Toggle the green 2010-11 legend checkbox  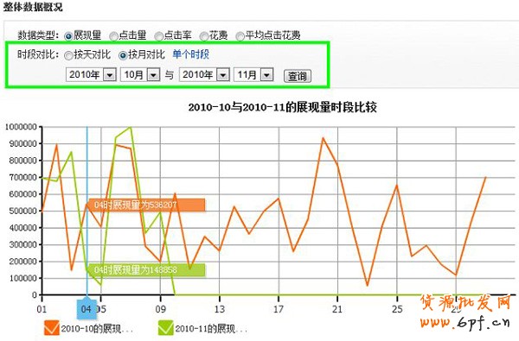click(x=165, y=327)
